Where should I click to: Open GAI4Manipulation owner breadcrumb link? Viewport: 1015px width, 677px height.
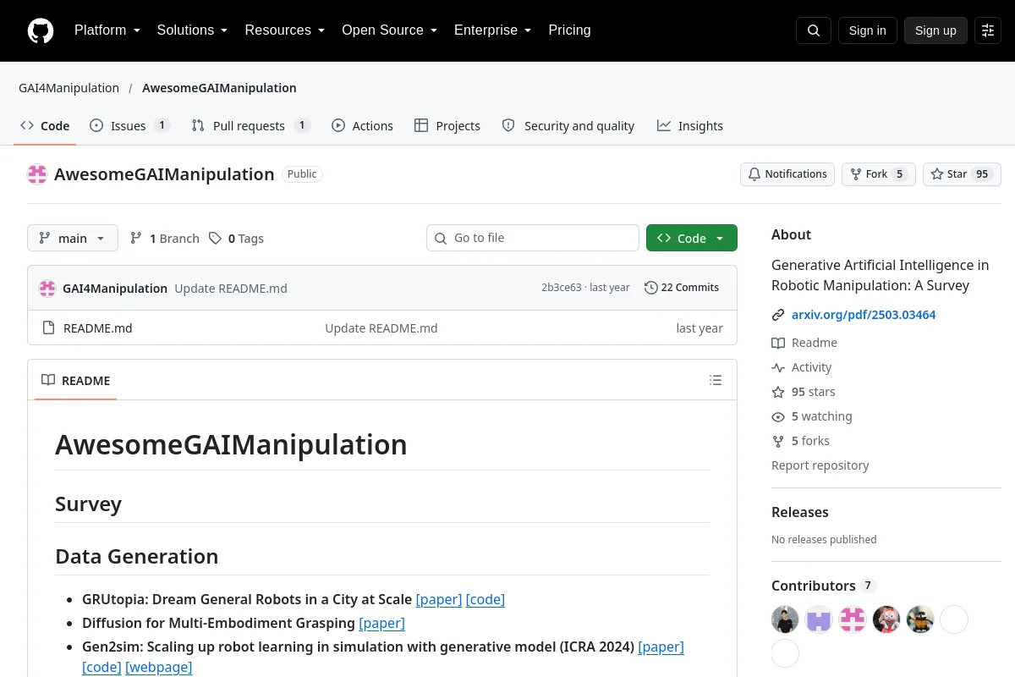69,88
